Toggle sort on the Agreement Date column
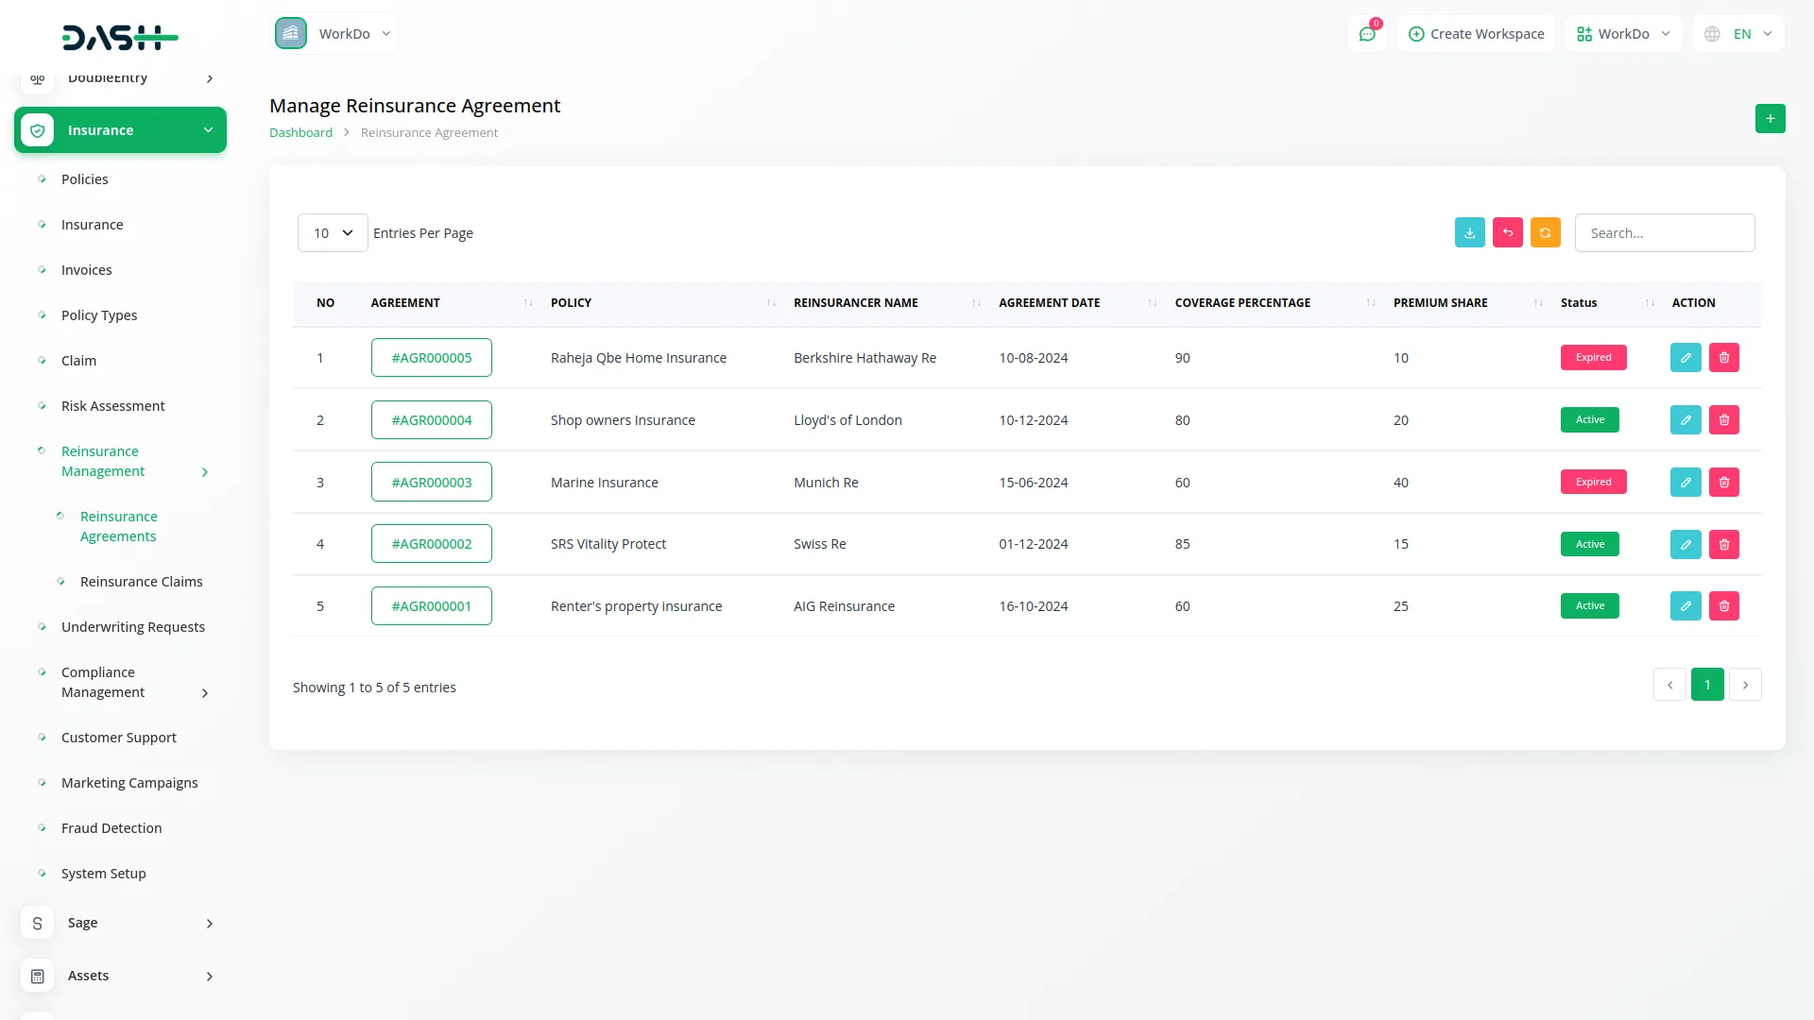Viewport: 1814px width, 1020px height. click(x=1151, y=303)
